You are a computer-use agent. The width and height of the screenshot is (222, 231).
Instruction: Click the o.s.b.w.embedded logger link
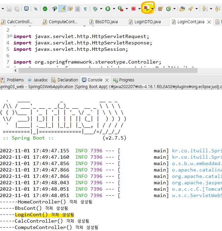[197, 163]
